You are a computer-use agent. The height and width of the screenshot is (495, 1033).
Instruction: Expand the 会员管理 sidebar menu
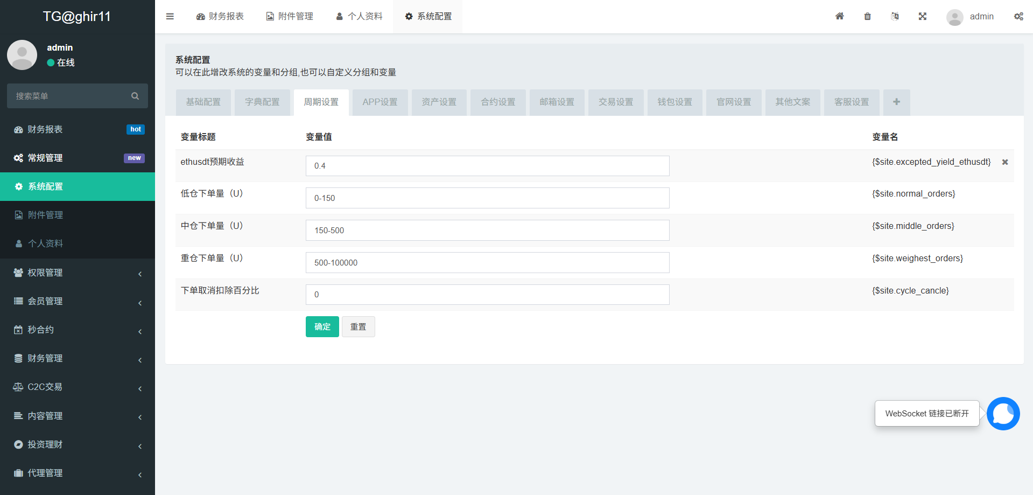tap(78, 301)
